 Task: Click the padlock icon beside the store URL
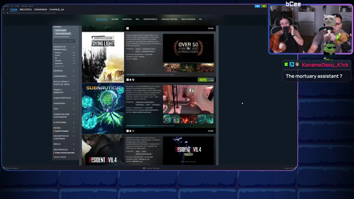pos(7,13)
